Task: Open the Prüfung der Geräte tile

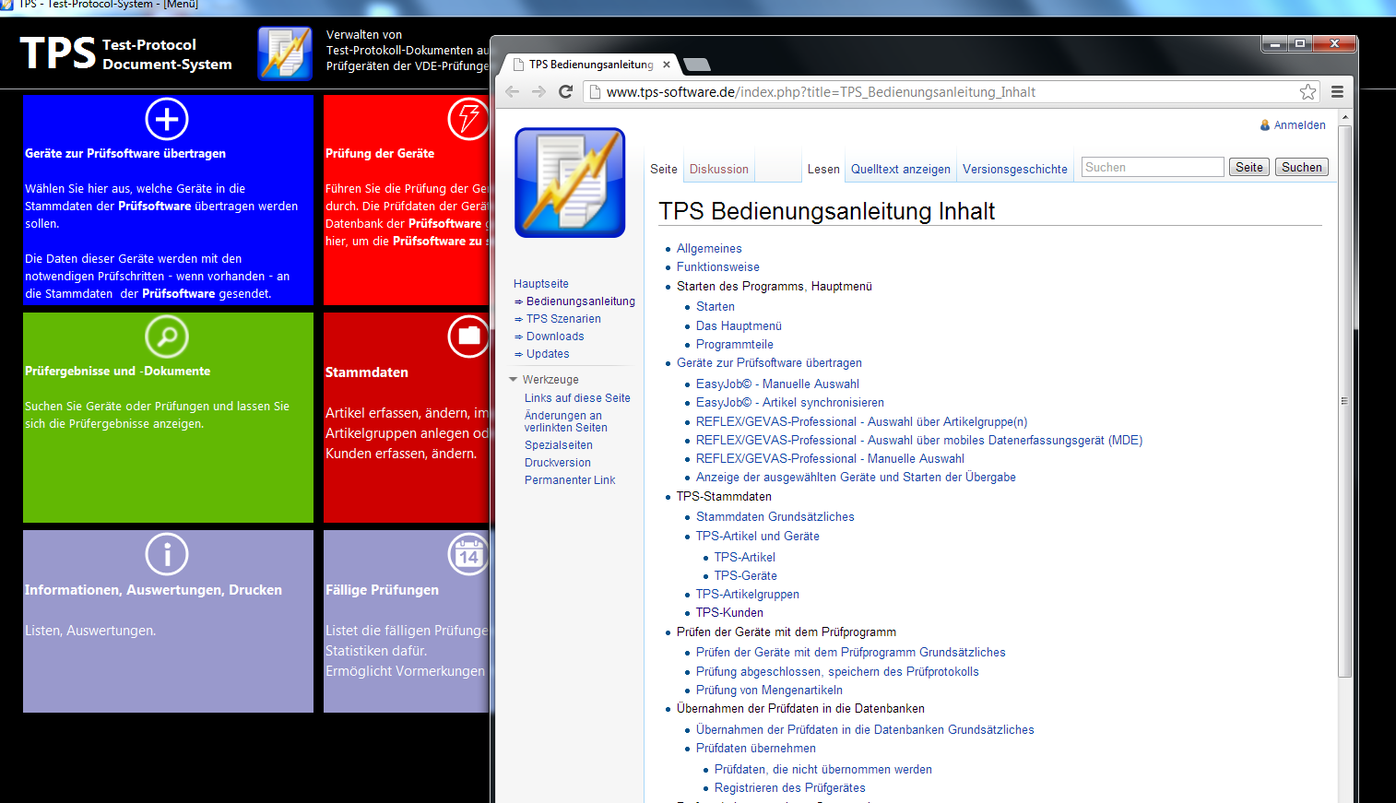Action: [x=407, y=200]
